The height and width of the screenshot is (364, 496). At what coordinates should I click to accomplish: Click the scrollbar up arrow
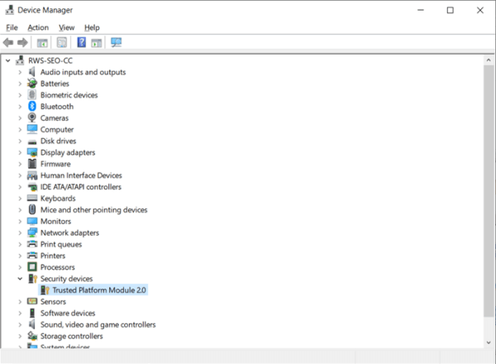(x=489, y=60)
